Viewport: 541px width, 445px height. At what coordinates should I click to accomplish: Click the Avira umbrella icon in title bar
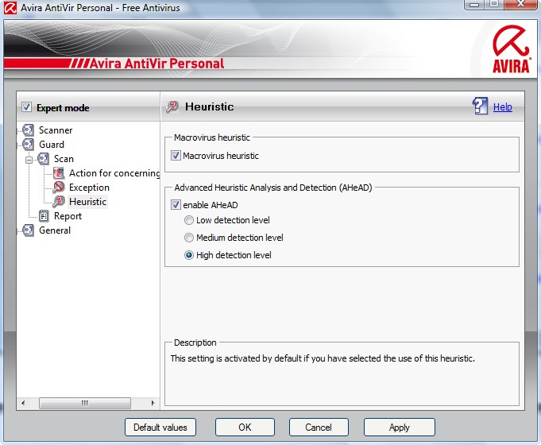click(x=10, y=8)
